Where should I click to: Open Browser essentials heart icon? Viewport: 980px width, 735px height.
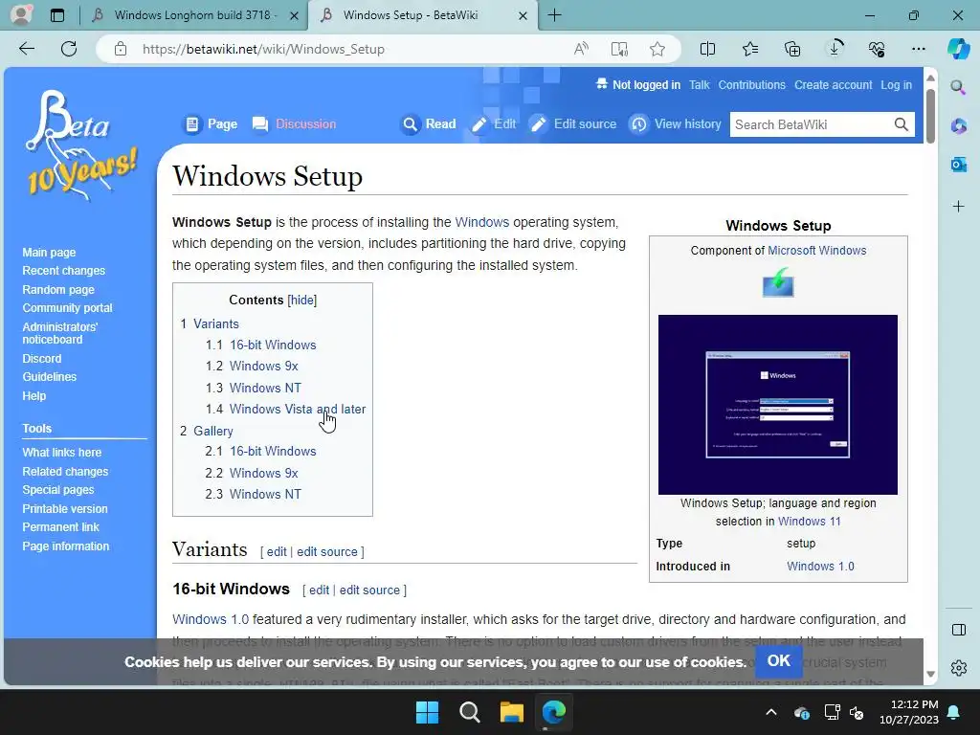coord(877,49)
